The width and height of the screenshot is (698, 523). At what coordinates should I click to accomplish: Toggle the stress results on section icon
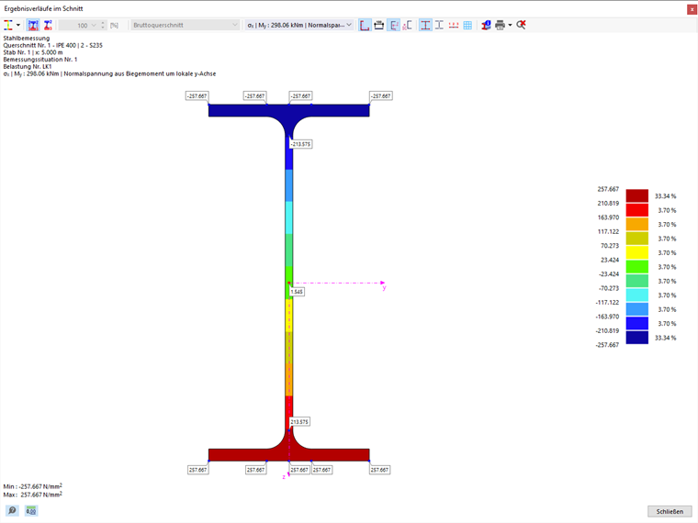(x=33, y=26)
